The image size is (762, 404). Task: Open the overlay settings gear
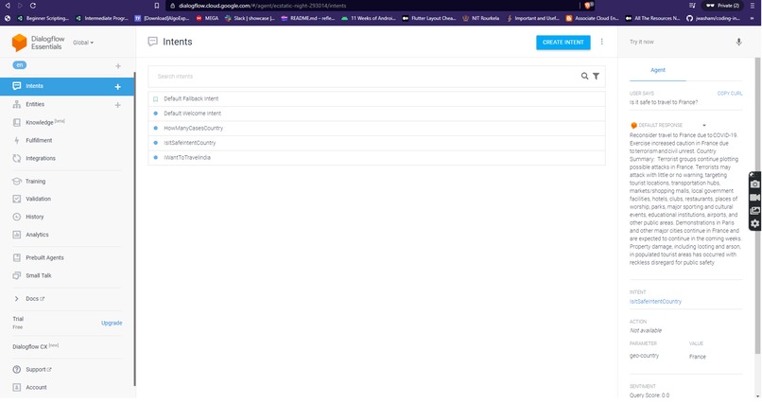click(754, 223)
